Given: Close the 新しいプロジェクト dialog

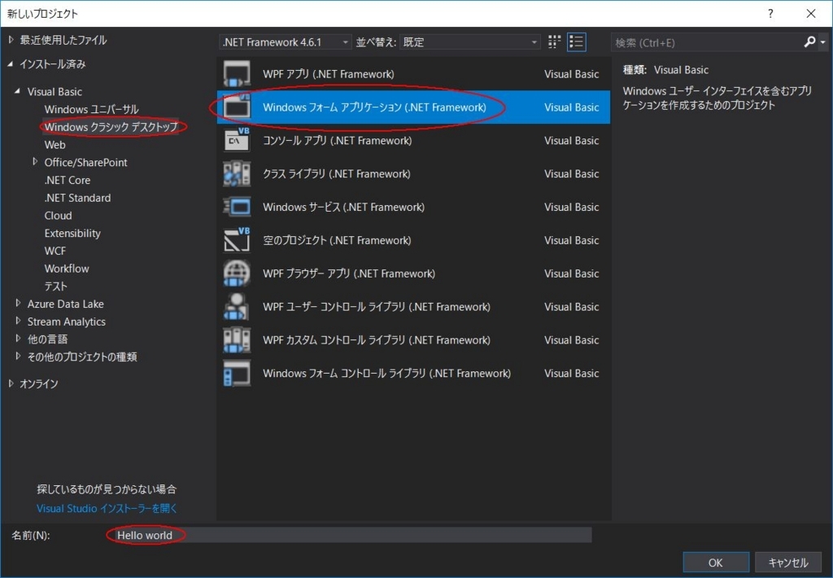Looking at the screenshot, I should (x=811, y=14).
